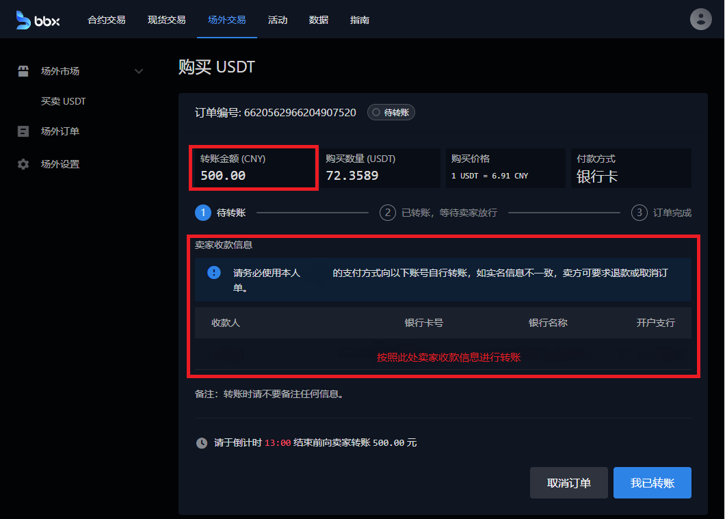Screen dimensions: 725x519
Task: Collapse the 场外市场 chevron
Action: [139, 71]
